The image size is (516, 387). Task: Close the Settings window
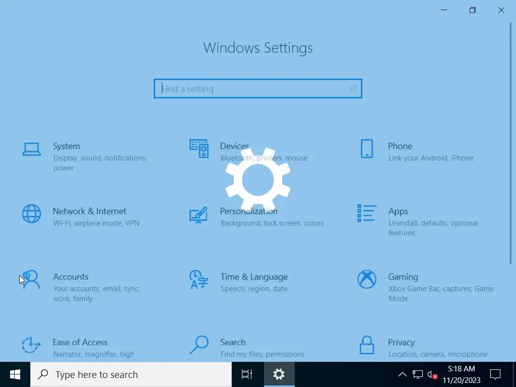pyautogui.click(x=501, y=10)
